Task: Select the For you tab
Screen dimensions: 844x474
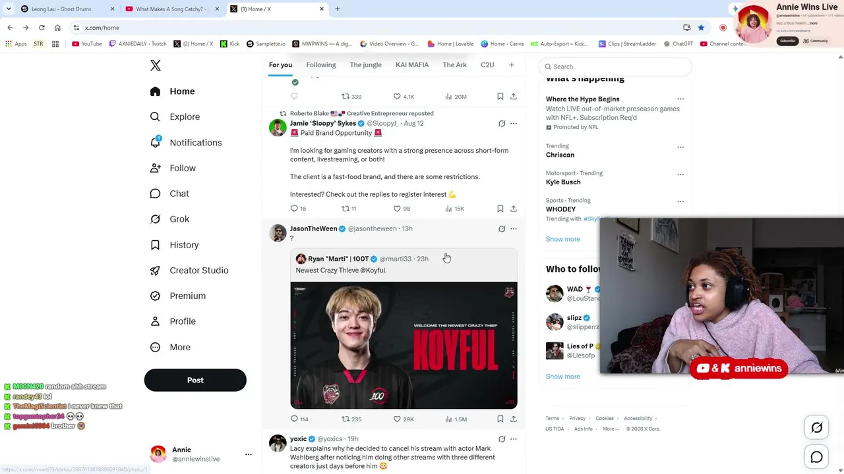Action: 280,65
